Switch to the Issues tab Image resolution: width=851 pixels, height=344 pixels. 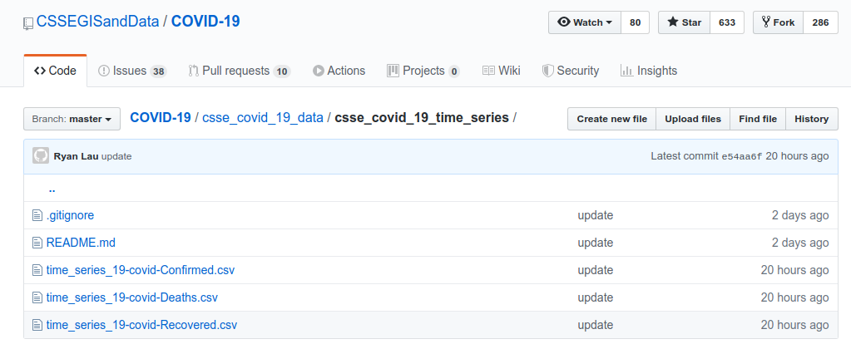coord(132,71)
